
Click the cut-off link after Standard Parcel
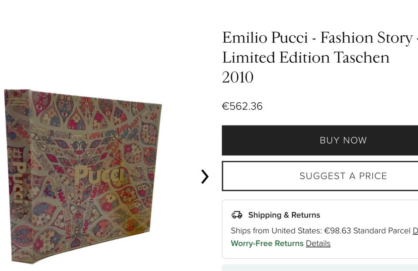pyautogui.click(x=415, y=230)
